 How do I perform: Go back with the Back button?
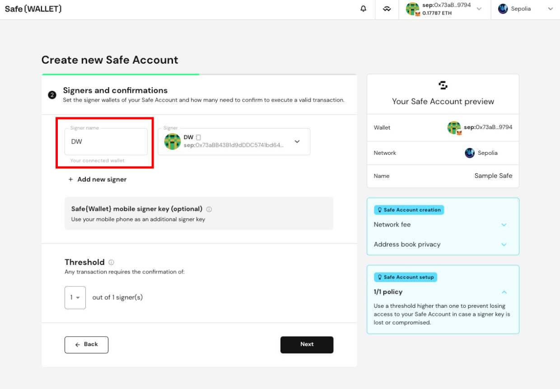(86, 344)
